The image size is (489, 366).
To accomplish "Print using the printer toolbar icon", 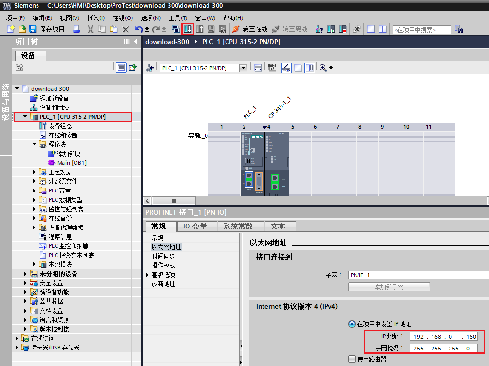I will click(76, 29).
